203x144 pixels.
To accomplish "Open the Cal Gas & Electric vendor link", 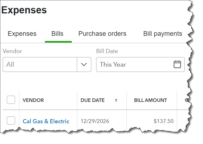I will click(46, 121).
